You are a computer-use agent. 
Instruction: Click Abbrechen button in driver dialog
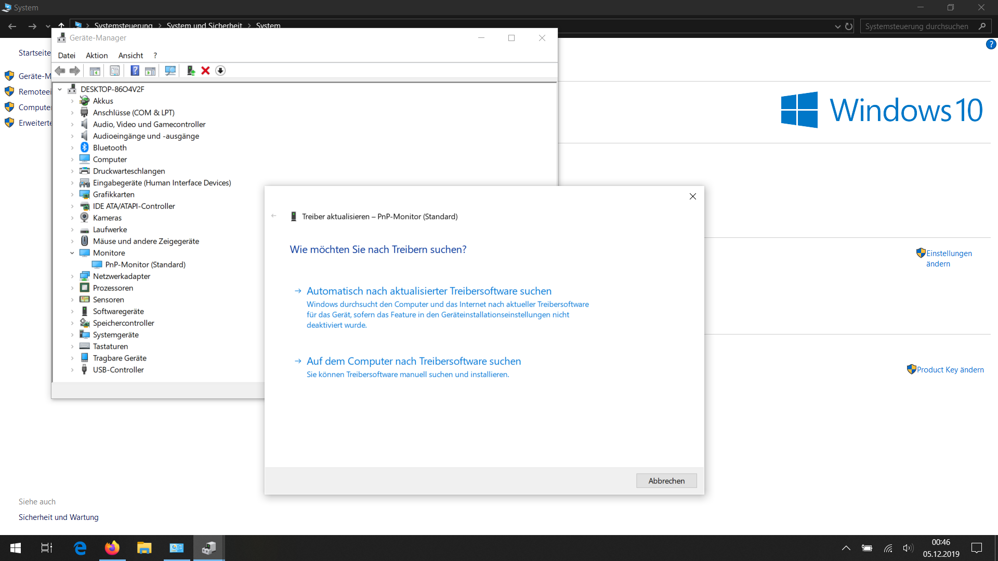coord(666,480)
